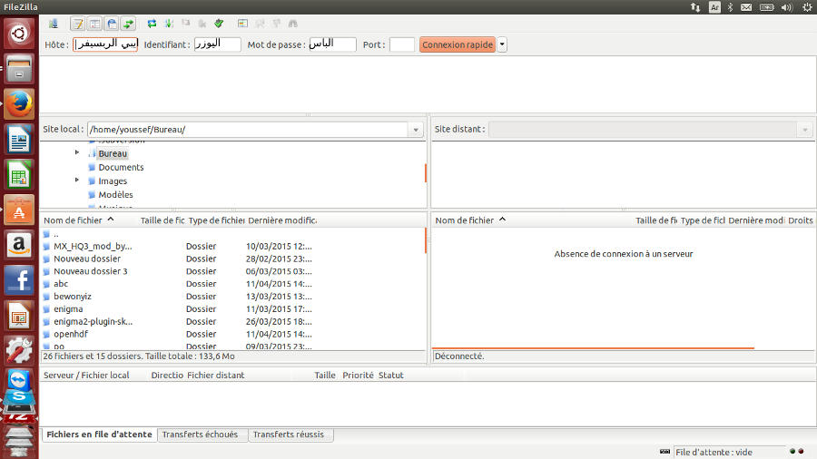This screenshot has height=459, width=817.
Task: Toggle the local directory tree icon
Action: tap(94, 24)
